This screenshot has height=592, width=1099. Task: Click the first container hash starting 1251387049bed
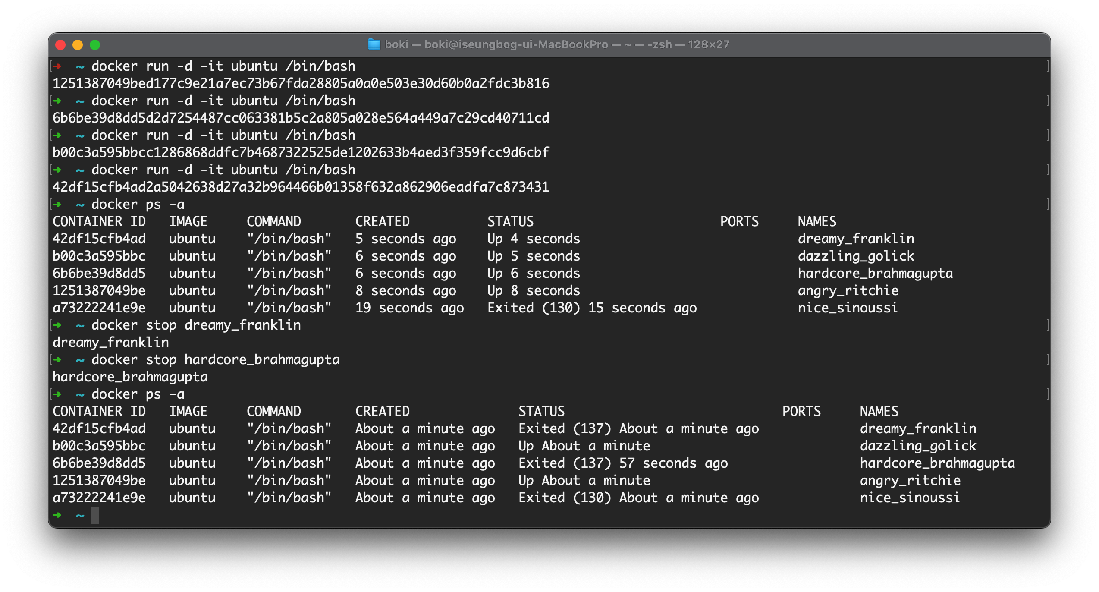(x=301, y=83)
